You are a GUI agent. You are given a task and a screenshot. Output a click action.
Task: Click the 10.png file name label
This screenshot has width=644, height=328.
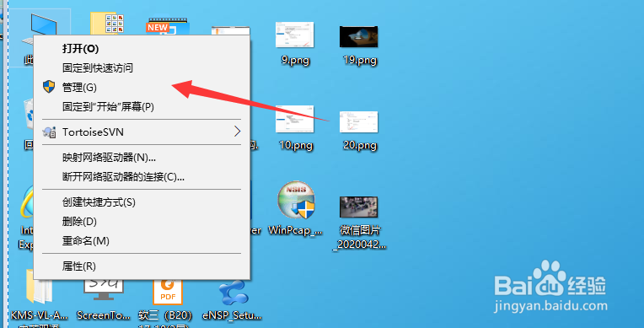pos(296,145)
